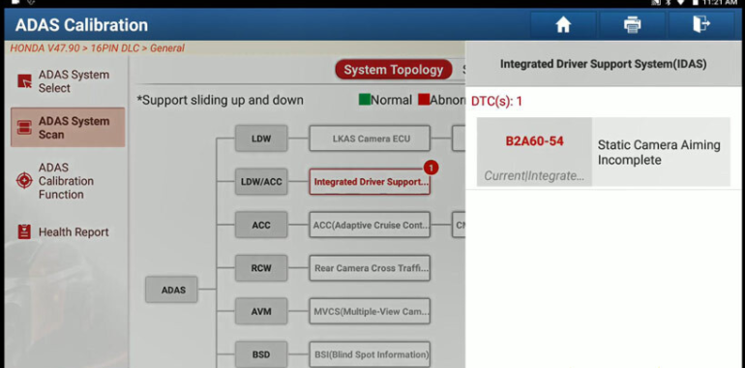The width and height of the screenshot is (745, 368).
Task: Open Health Report menu item
Action: click(x=68, y=232)
